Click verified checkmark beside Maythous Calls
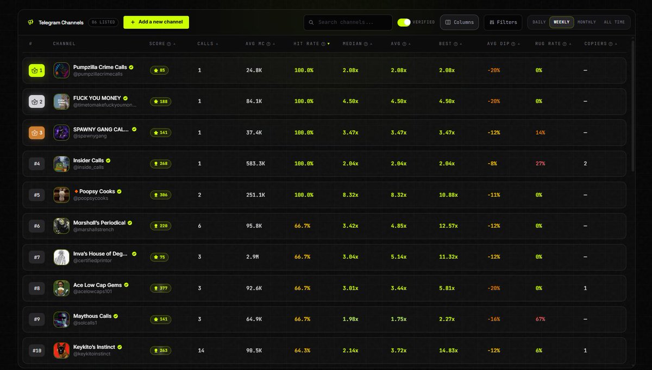 116,316
